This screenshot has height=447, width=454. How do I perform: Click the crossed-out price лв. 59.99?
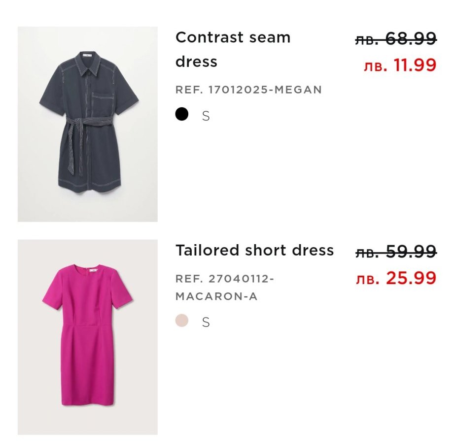point(396,252)
